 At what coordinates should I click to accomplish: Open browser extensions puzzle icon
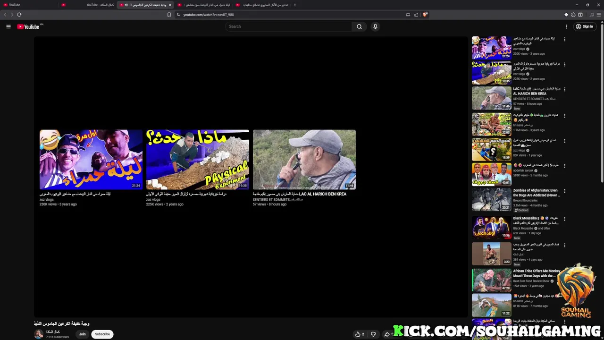coord(573,15)
